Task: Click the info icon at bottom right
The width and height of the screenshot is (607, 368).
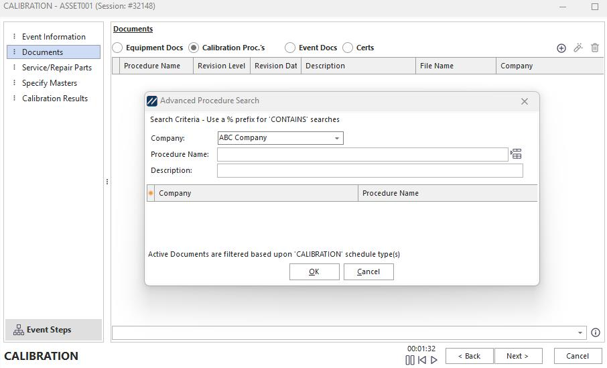Action: (596, 332)
